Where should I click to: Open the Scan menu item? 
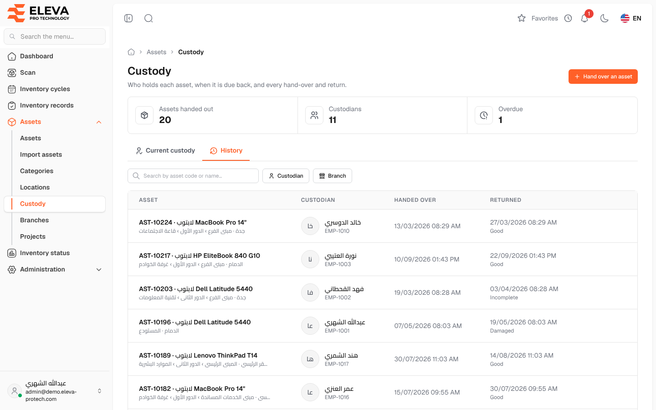[55, 72]
